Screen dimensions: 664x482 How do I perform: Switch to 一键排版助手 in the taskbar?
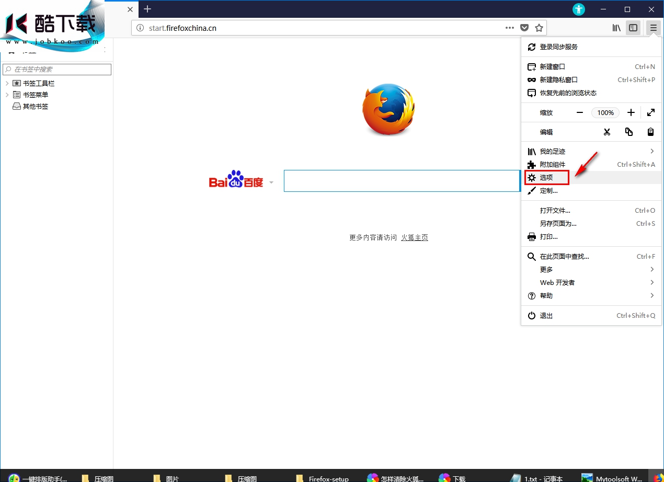38,478
